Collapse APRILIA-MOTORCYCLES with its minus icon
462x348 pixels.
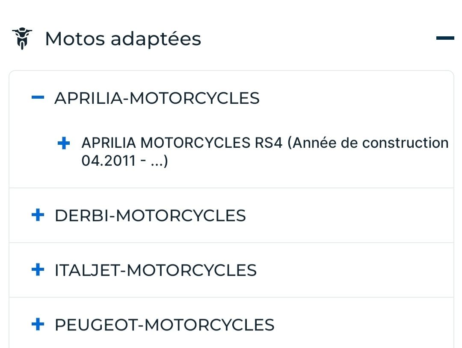pyautogui.click(x=38, y=98)
